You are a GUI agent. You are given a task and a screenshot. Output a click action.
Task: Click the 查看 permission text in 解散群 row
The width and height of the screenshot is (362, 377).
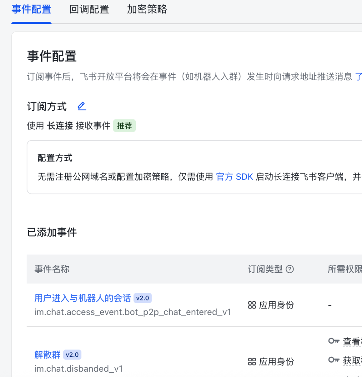[x=352, y=341]
